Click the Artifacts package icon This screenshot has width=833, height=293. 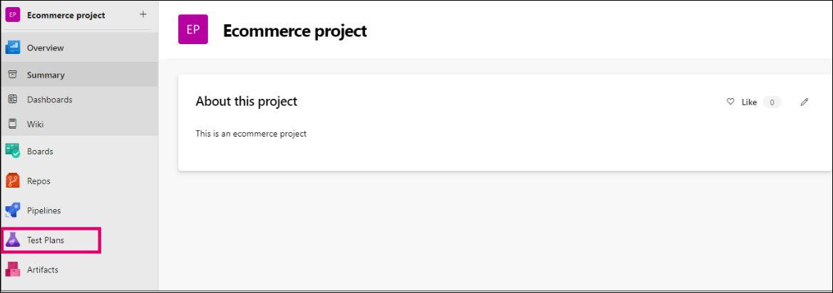[13, 270]
